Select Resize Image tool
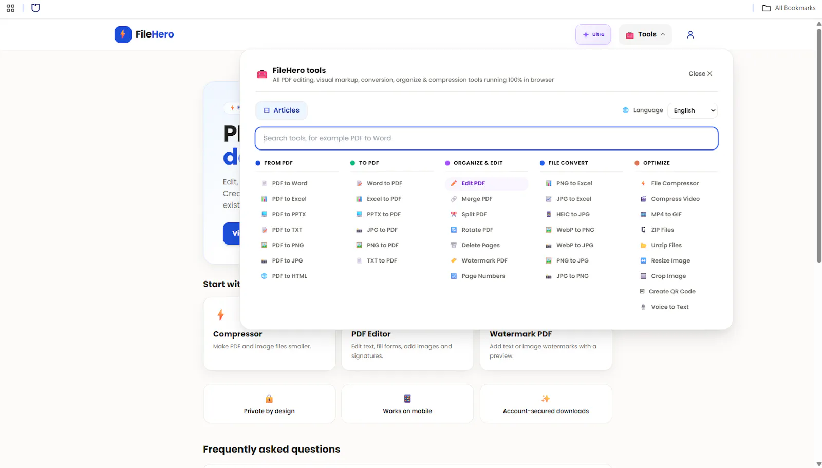 (x=670, y=260)
